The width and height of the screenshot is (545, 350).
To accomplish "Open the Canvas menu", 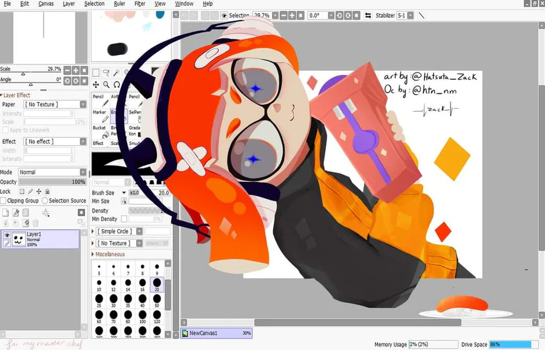I will point(46,4).
